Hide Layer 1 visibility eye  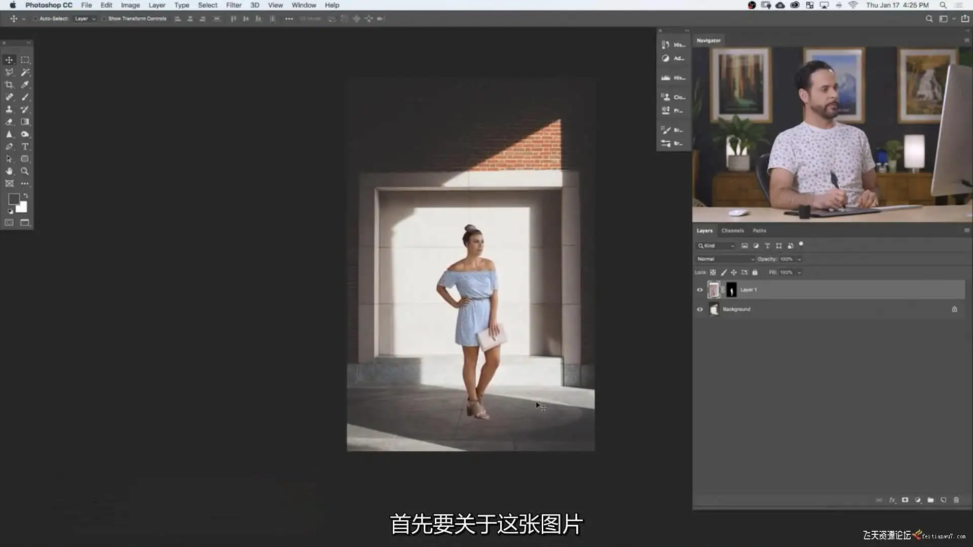pyautogui.click(x=700, y=290)
